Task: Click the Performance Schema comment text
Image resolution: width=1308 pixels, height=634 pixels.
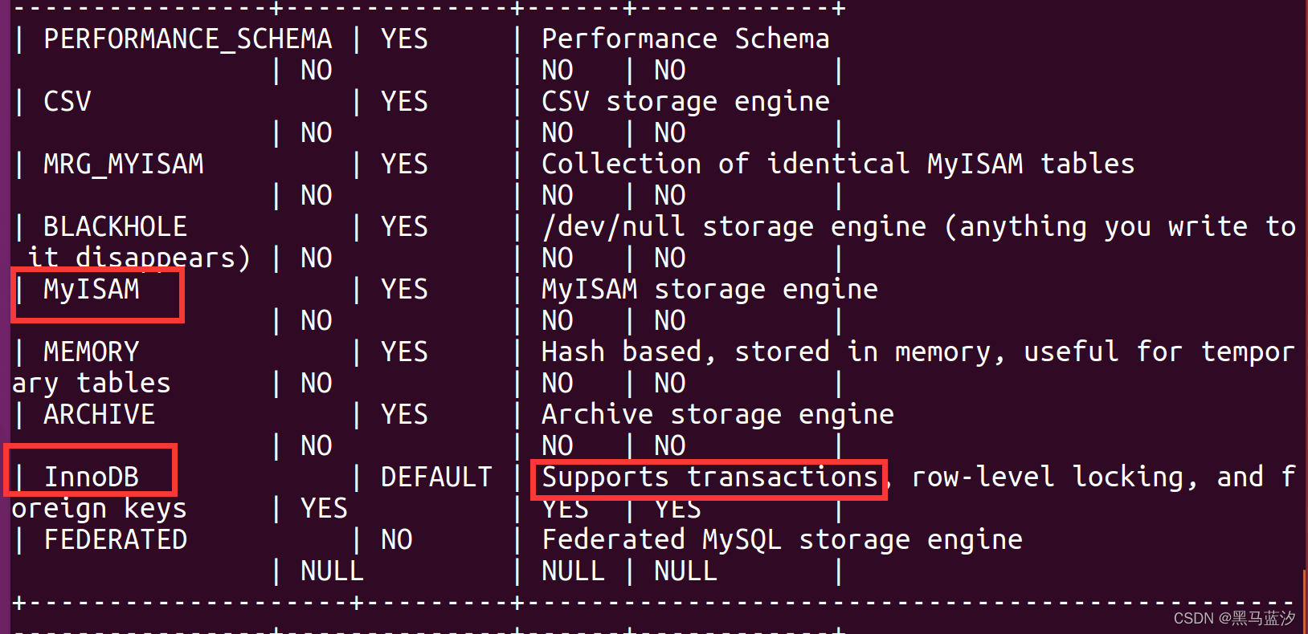Action: 685,39
